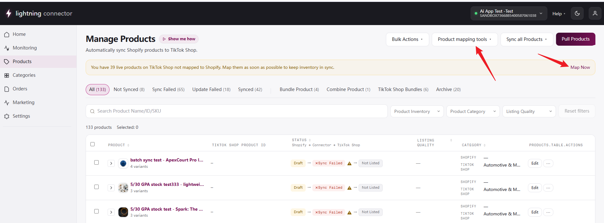
Task: Edit the GPA stock test333 product
Action: pyautogui.click(x=535, y=188)
